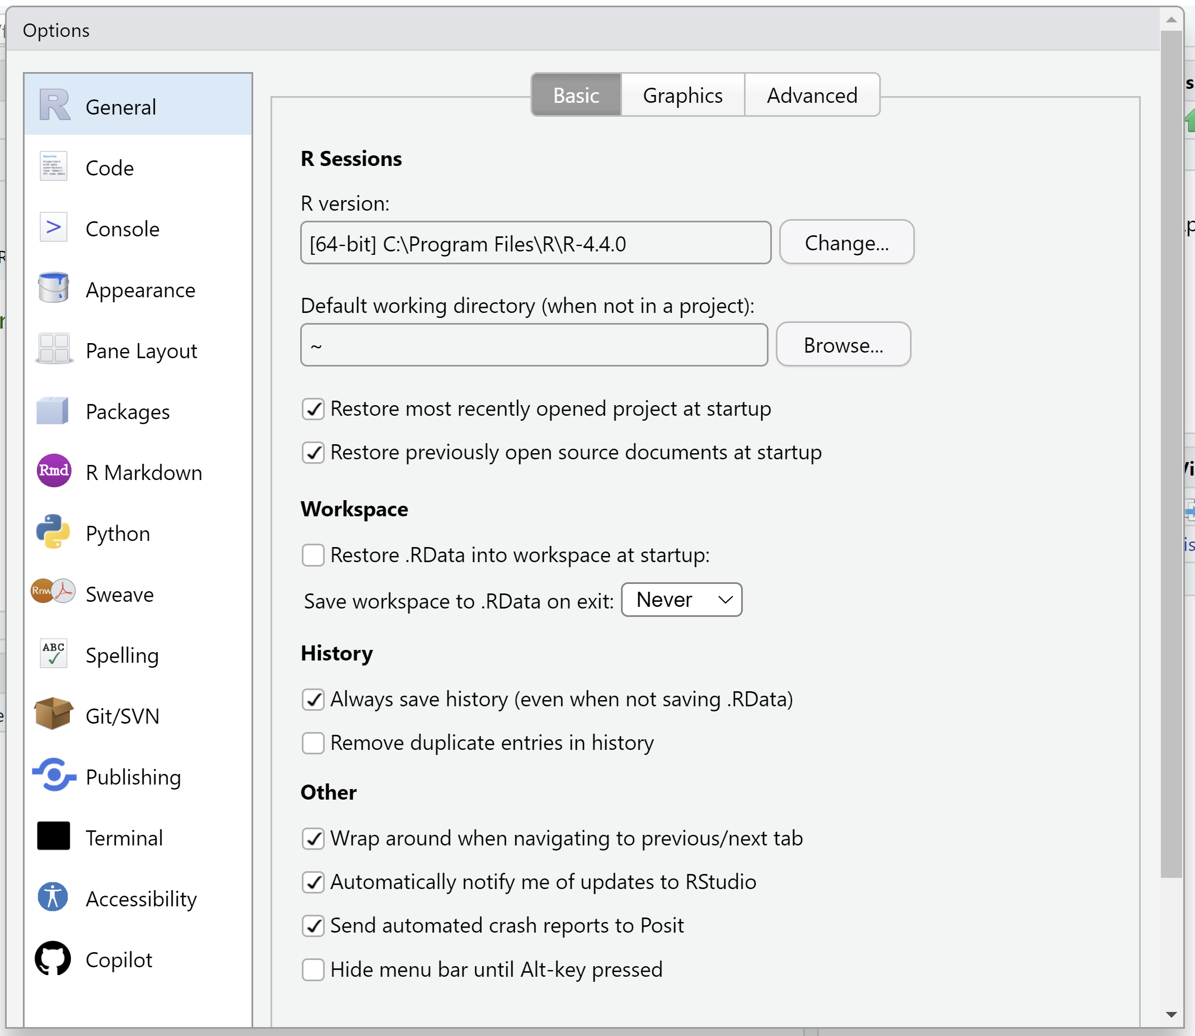The image size is (1195, 1036).
Task: Select the Terminal black square icon
Action: [x=53, y=837]
